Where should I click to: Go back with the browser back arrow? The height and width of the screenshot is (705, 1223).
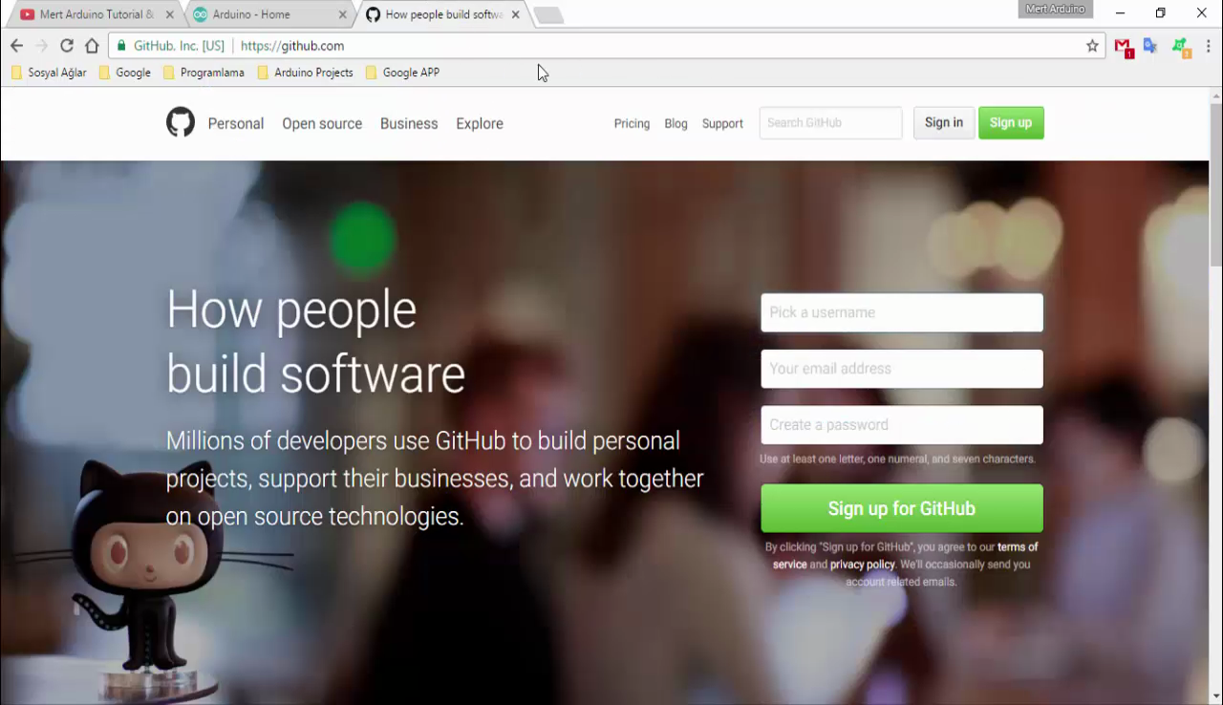(16, 46)
